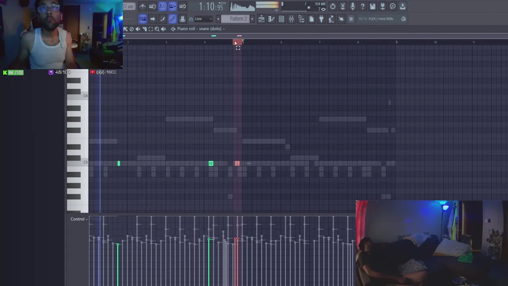This screenshot has height=286, width=508.
Task: Click the touch controller hand icon
Action: [x=341, y=19]
